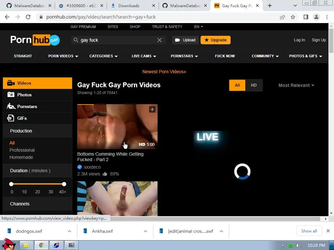This screenshot has height=250, width=334.
Task: Filter production by Homemade
Action: coord(21,157)
